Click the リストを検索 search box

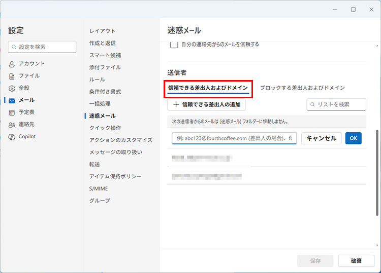336,104
